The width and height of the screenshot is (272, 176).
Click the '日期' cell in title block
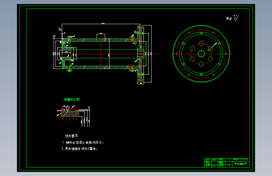[x=208, y=166]
